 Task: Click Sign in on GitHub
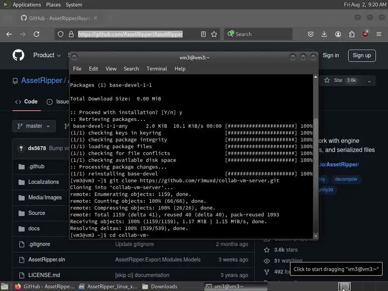tap(331, 55)
